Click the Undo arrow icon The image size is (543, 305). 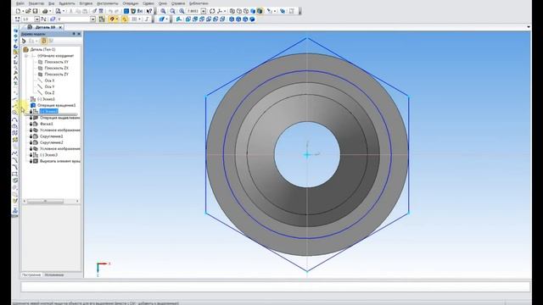pyautogui.click(x=110, y=11)
